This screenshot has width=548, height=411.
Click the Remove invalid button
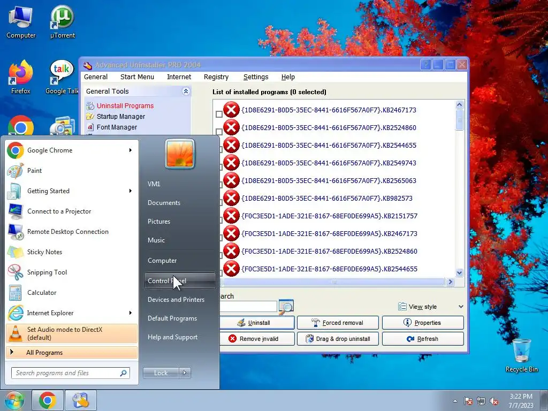click(x=257, y=339)
